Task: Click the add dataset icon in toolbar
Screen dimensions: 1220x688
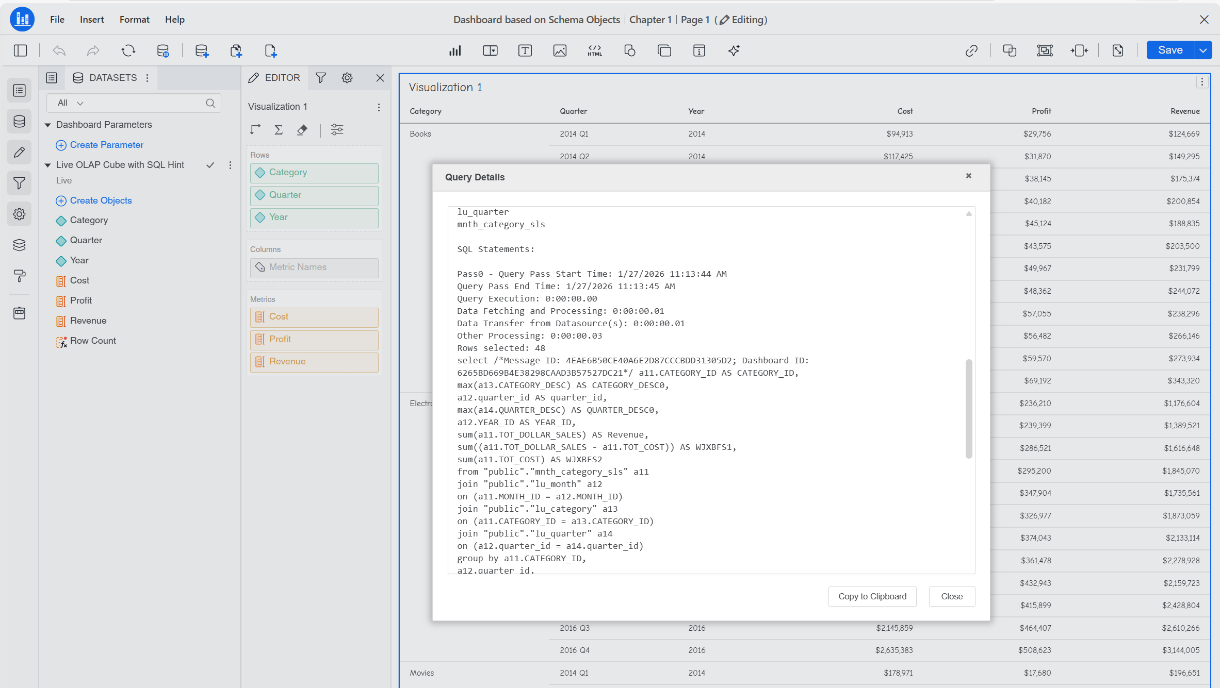Action: [201, 51]
